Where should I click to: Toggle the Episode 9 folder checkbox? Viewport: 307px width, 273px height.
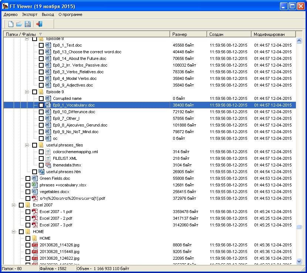point(34,92)
